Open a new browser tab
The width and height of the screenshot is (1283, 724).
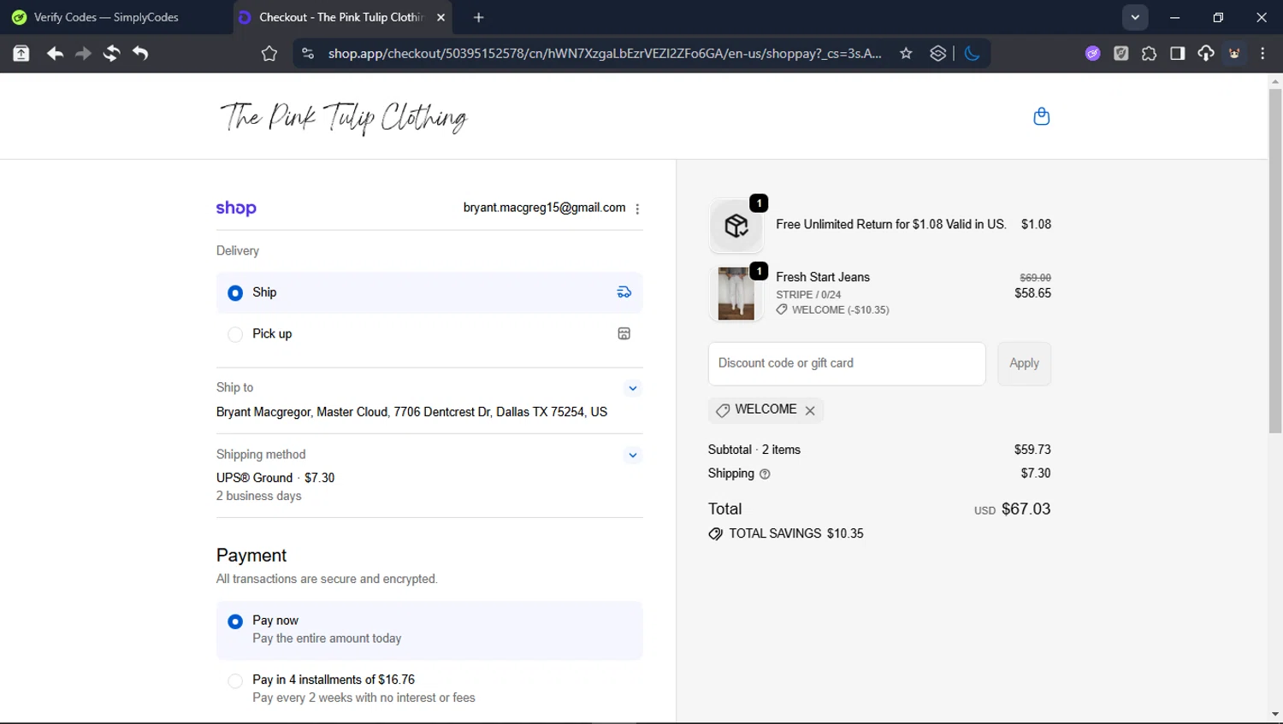click(479, 17)
